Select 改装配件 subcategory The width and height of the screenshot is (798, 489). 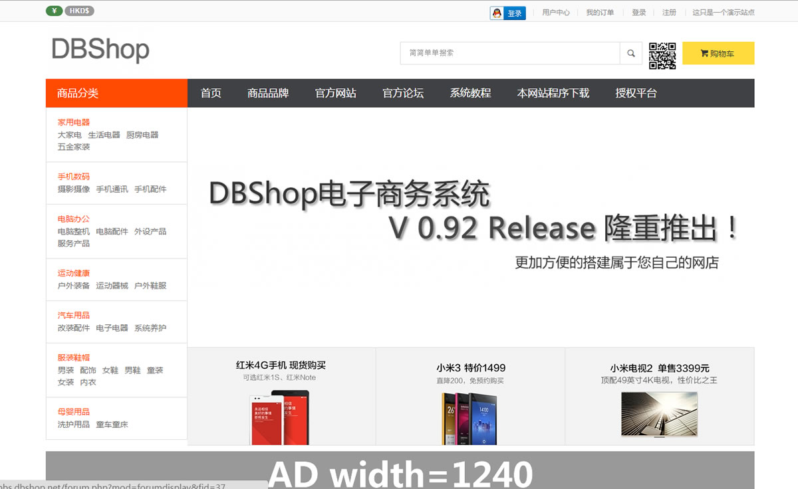point(74,328)
